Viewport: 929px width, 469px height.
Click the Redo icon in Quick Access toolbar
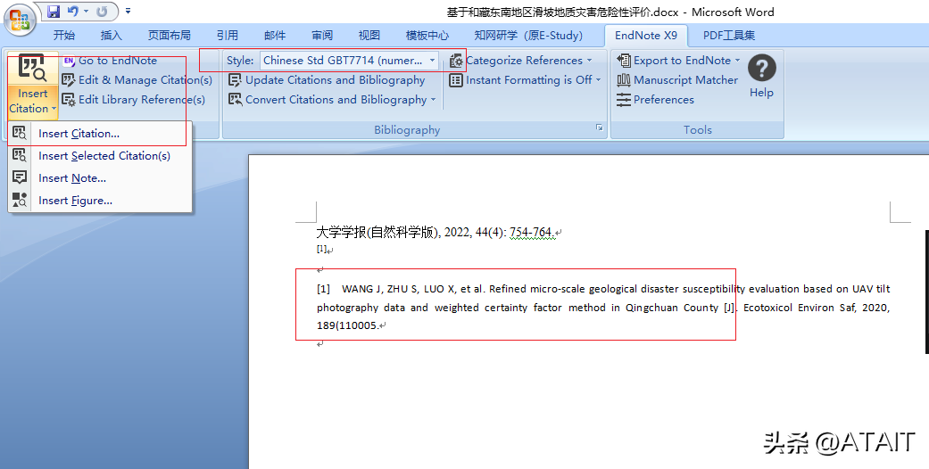(102, 12)
